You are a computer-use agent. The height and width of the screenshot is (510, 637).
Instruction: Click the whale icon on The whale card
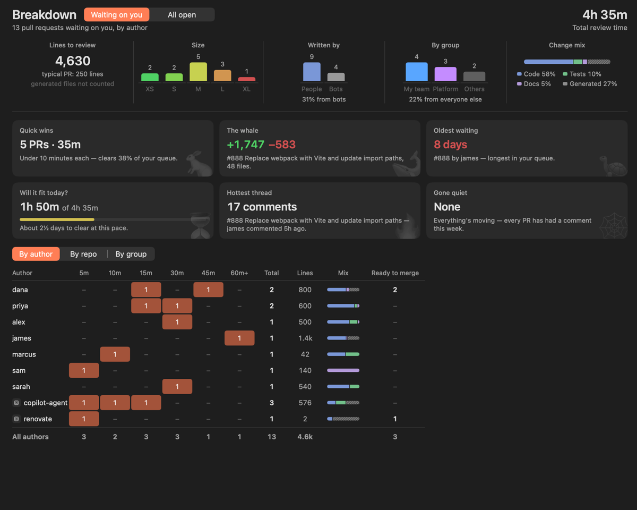(x=407, y=163)
